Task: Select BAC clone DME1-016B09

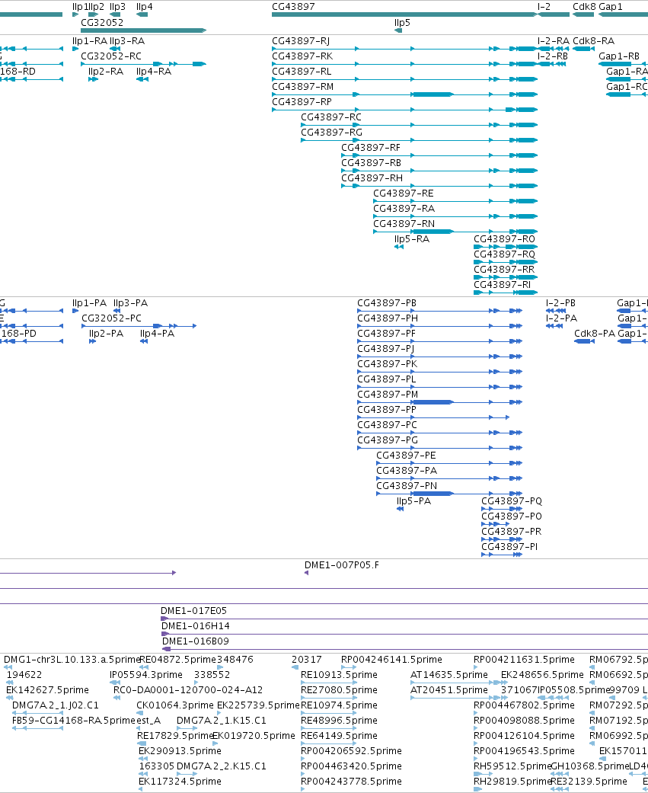Action: point(196,641)
